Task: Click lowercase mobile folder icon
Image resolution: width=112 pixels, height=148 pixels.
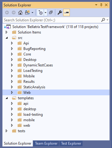Action: point(19,120)
